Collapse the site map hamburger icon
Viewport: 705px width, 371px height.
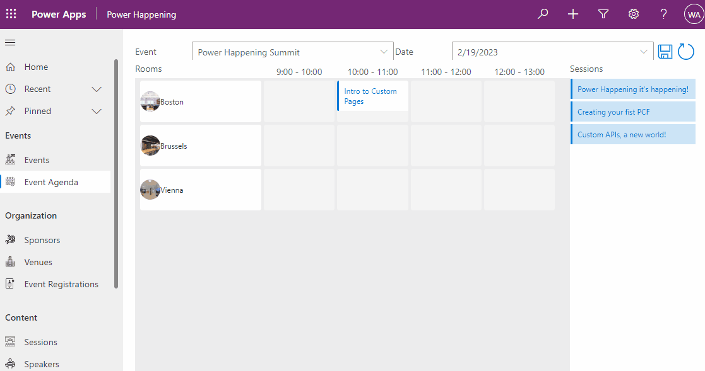pos(10,43)
